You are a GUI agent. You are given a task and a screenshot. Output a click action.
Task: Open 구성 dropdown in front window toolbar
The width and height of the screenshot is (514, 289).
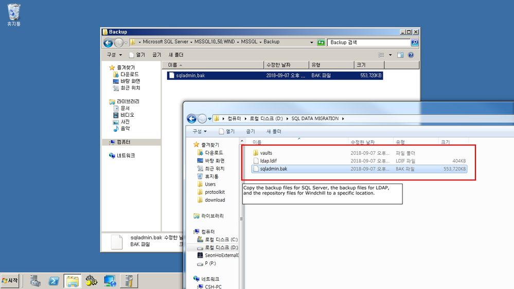coord(200,132)
